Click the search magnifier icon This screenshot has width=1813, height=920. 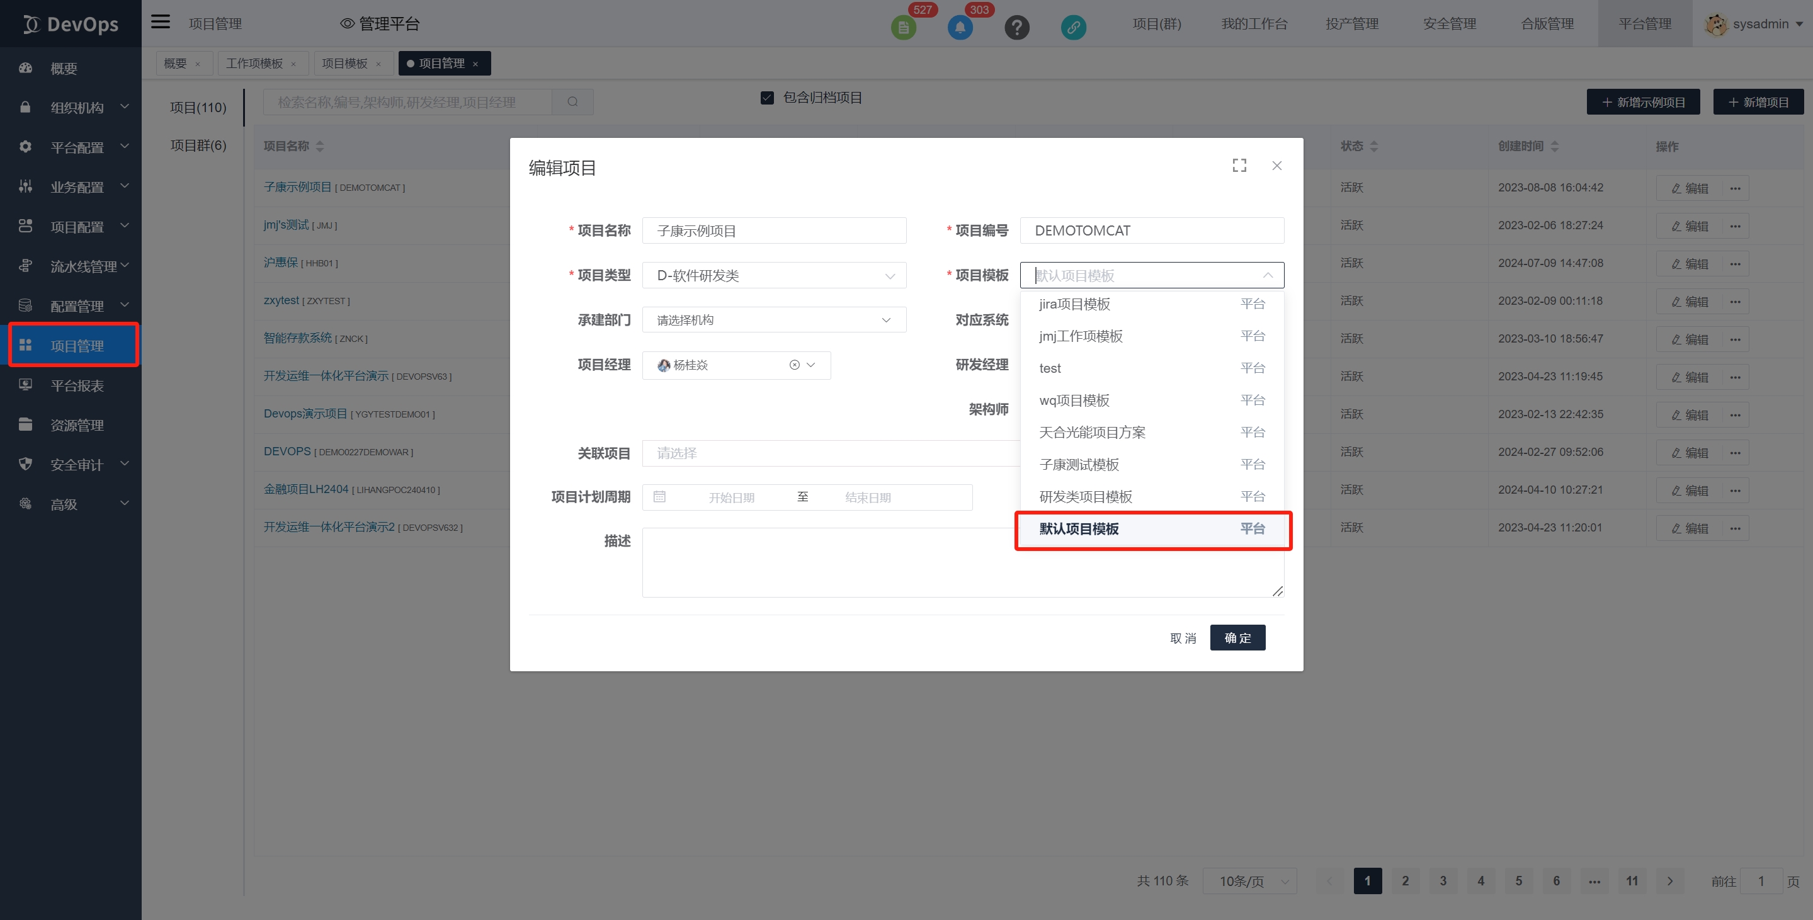(x=572, y=102)
